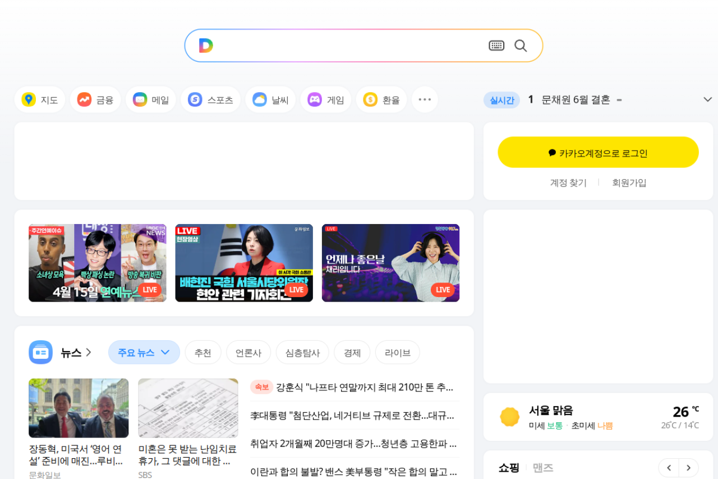Select the 라이브 news tab
Image resolution: width=718 pixels, height=479 pixels.
click(398, 353)
